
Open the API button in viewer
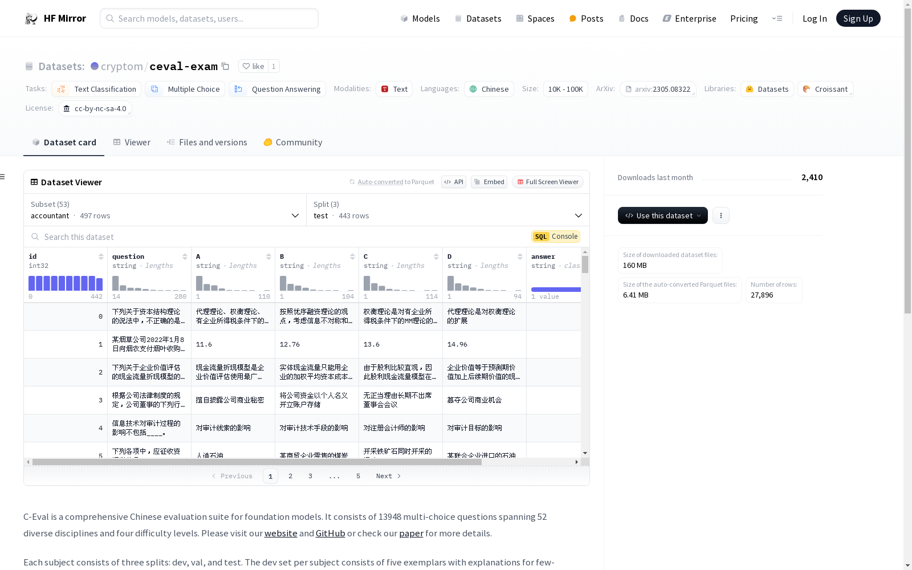pyautogui.click(x=454, y=182)
